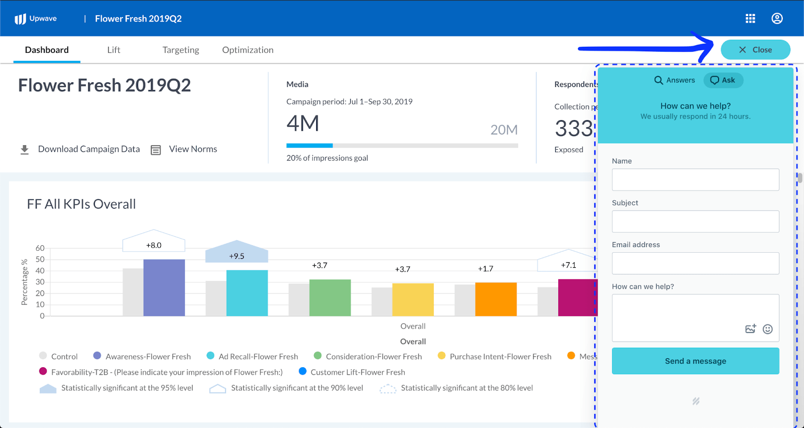Click the download arrow icon
This screenshot has width=804, height=428.
pos(25,150)
